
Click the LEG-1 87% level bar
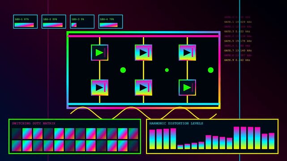tap(24, 25)
